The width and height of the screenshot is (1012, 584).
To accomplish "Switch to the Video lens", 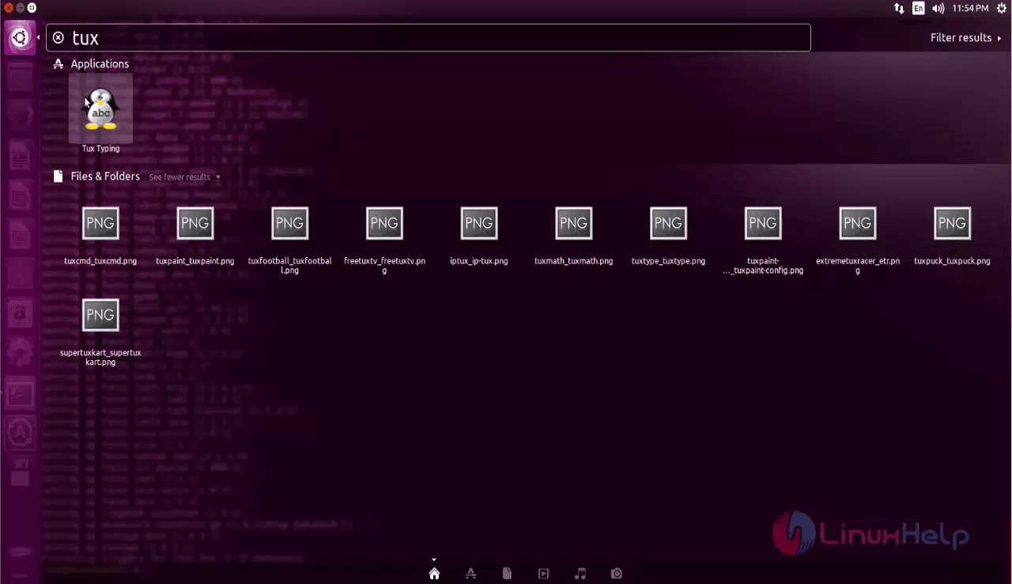I will (x=543, y=574).
